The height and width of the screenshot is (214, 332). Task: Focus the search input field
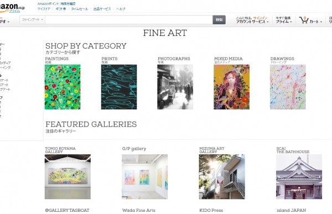point(129,20)
